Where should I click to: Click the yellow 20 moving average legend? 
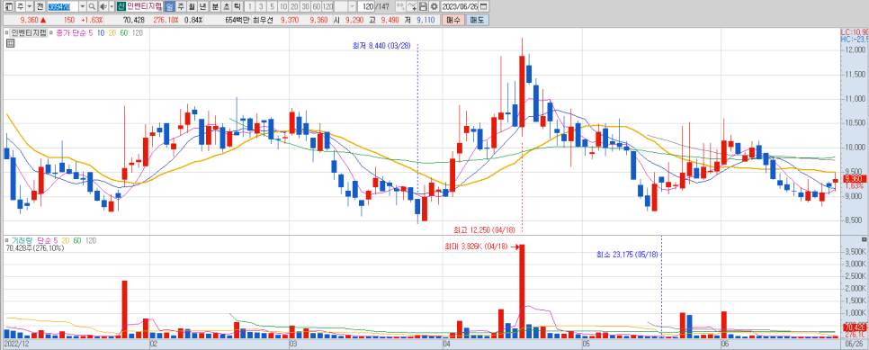point(112,32)
